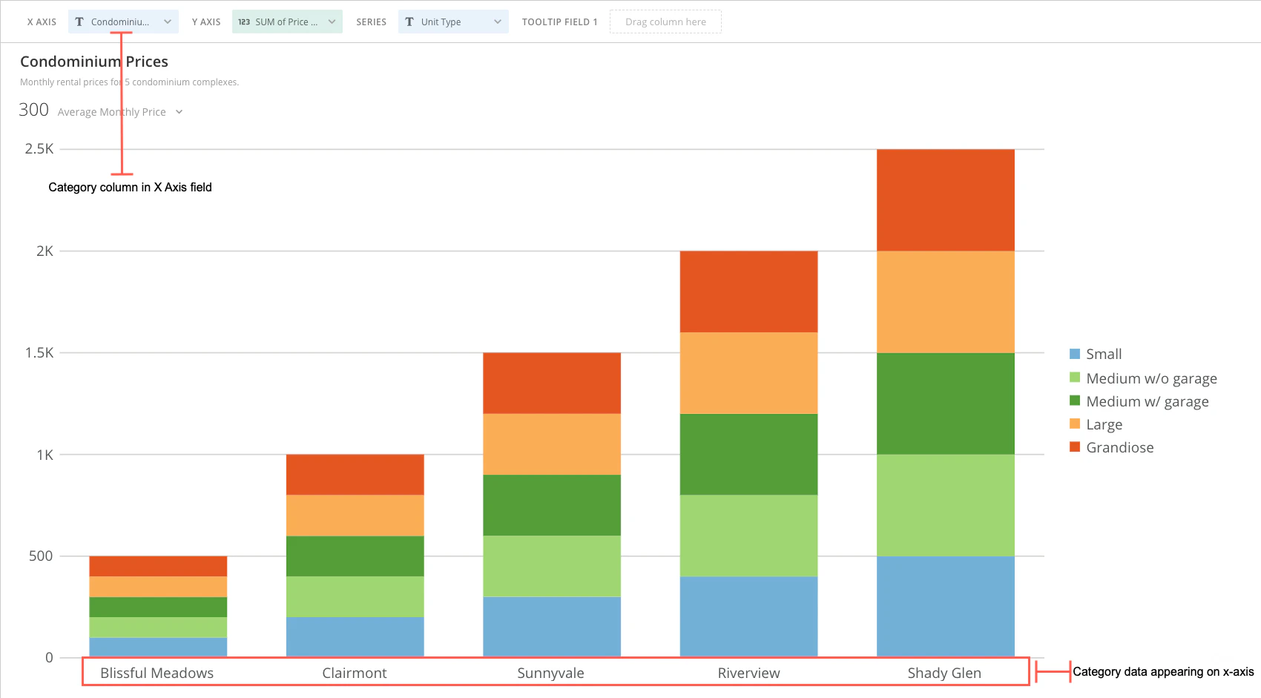Image resolution: width=1261 pixels, height=698 pixels.
Task: Click the 'Sunnyvale' x-axis label
Action: [x=550, y=673]
